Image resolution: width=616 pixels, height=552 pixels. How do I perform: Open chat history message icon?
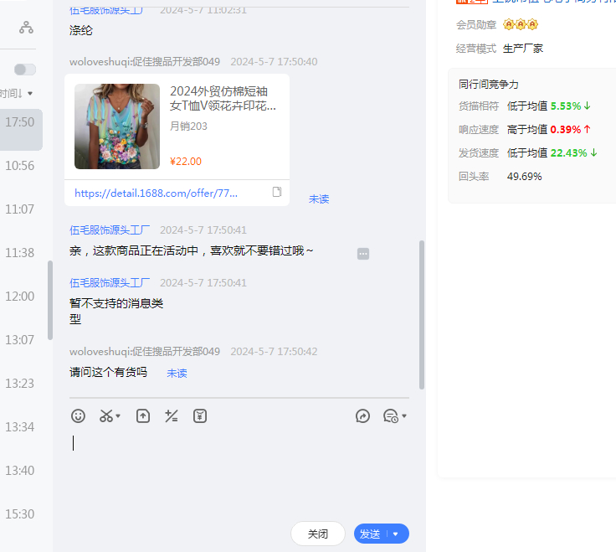click(x=391, y=416)
